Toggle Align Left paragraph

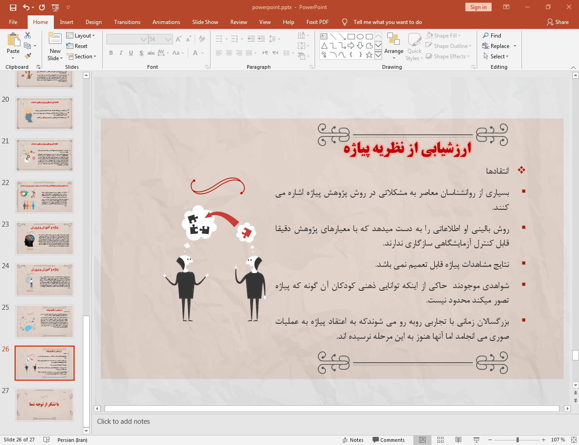[x=219, y=53]
